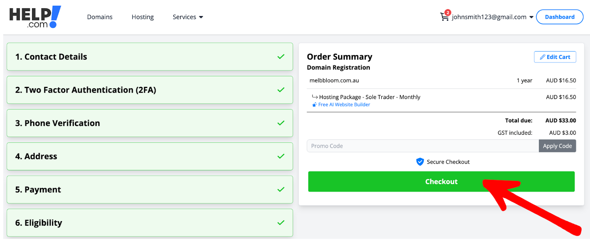
Task: Open the Domains menu item
Action: [100, 17]
